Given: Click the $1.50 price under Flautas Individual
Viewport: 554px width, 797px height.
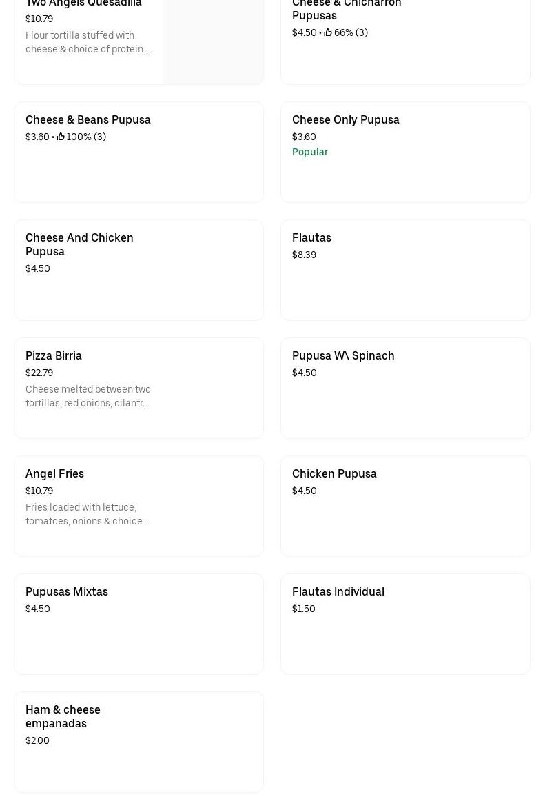Looking at the screenshot, I should click(x=304, y=609).
